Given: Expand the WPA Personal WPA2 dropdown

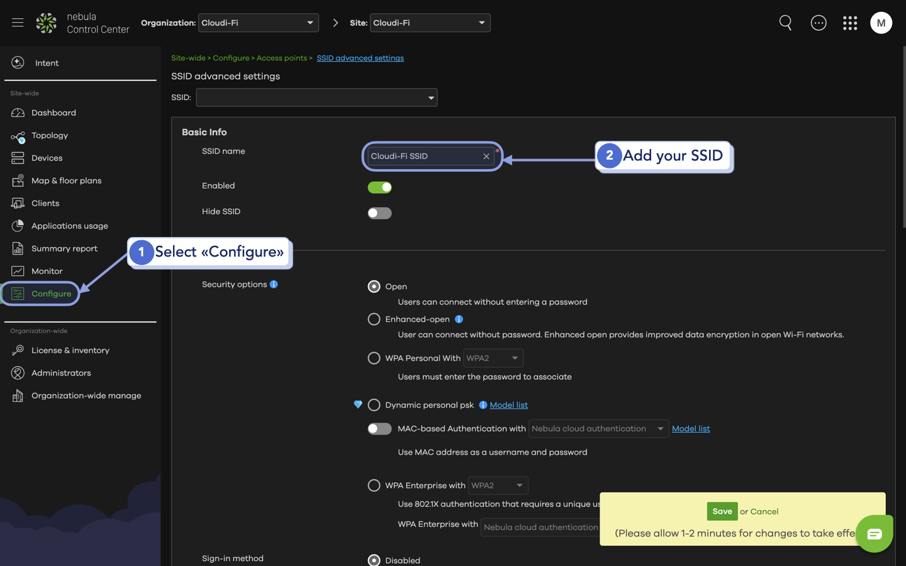Looking at the screenshot, I should (493, 358).
